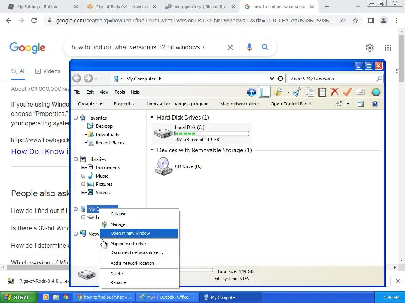Select Downloads under Favorites
This screenshot has height=303, width=405.
pyautogui.click(x=107, y=135)
